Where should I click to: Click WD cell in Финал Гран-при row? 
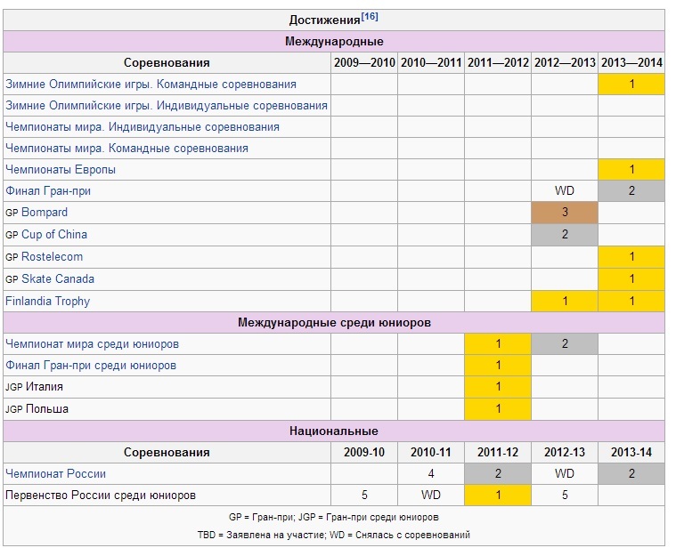tap(565, 190)
